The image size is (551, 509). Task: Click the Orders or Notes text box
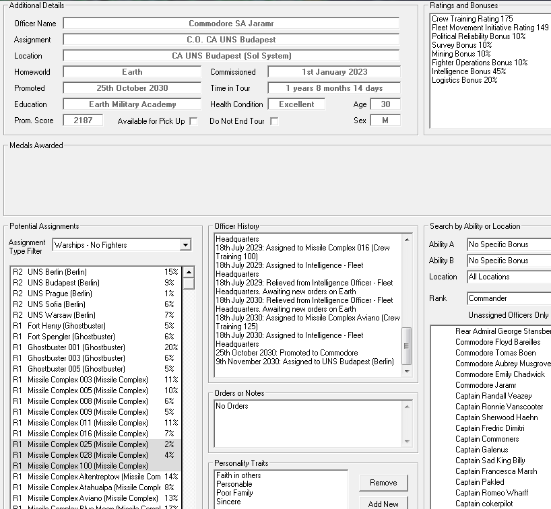[309, 423]
